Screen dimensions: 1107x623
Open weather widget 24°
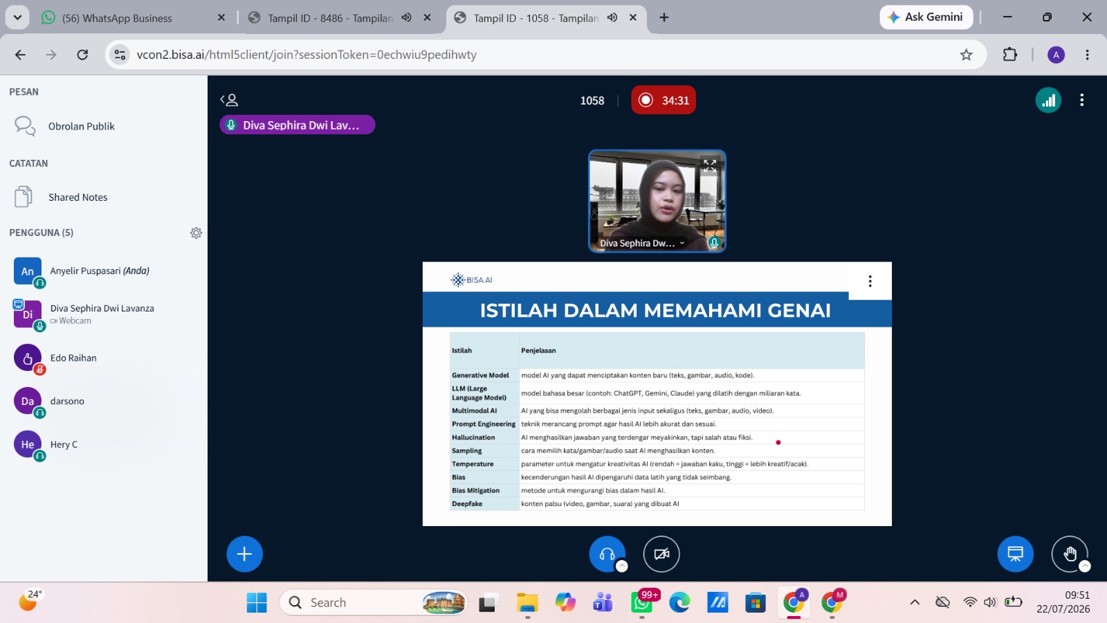[x=30, y=600]
